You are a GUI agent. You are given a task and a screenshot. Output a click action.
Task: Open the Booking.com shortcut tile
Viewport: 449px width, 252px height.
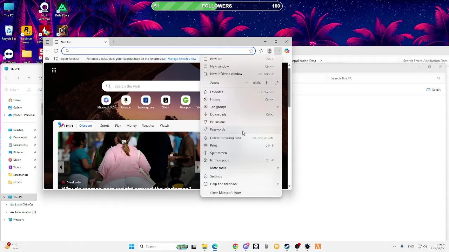point(146,102)
